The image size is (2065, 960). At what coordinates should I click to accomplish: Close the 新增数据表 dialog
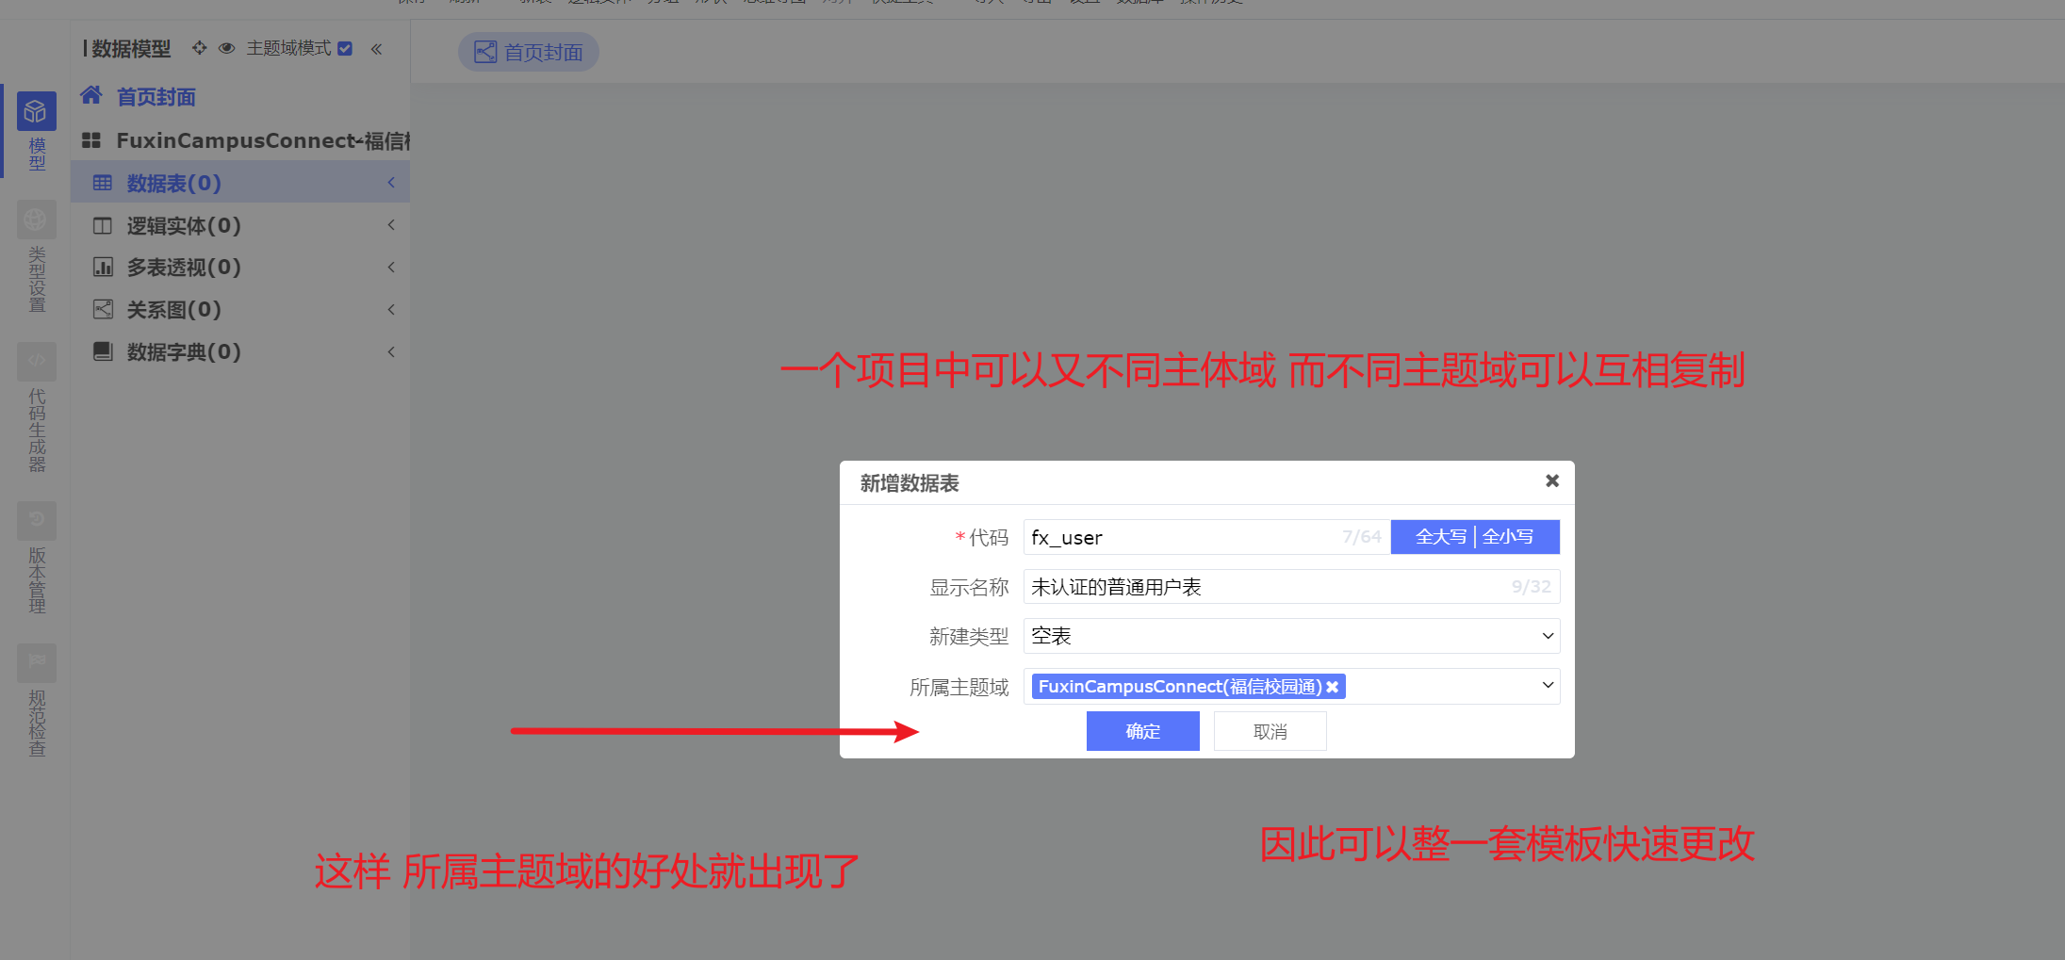tap(1551, 481)
